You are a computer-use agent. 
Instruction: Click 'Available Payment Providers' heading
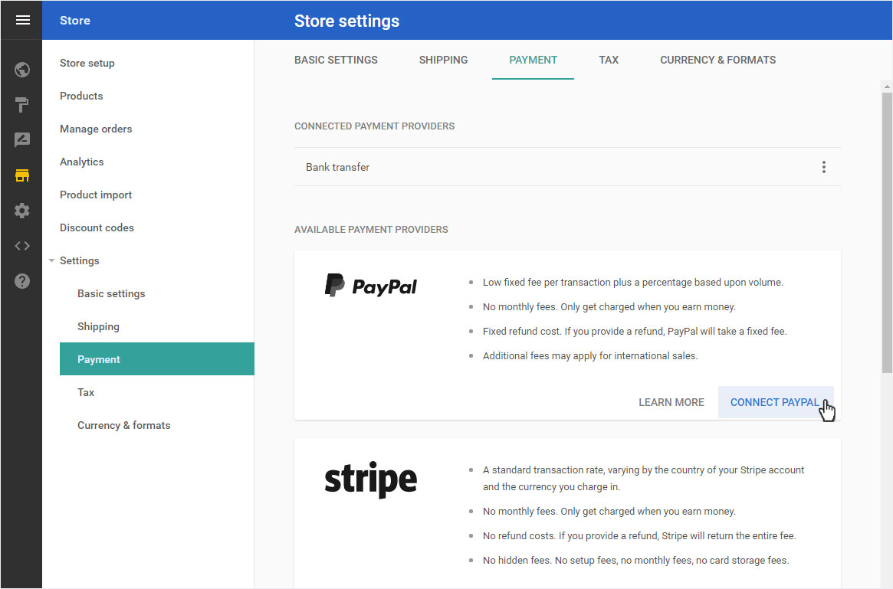click(x=371, y=230)
